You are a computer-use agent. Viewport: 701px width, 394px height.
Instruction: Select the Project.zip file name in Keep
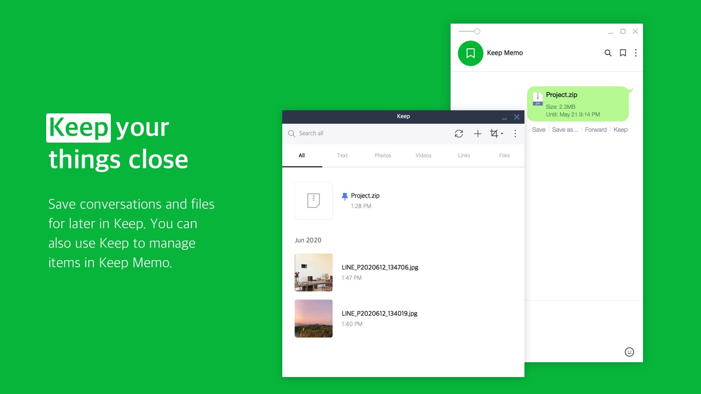pyautogui.click(x=365, y=196)
